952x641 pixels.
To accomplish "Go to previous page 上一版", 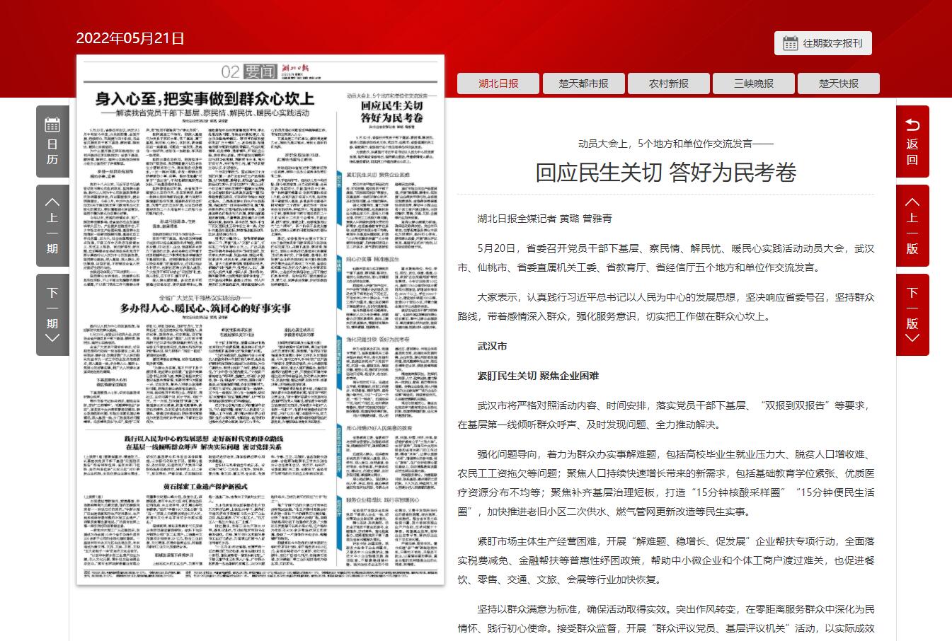I will [x=912, y=225].
